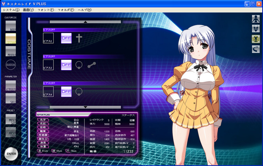263x166 pixels.
Task: Choose the barbell accessory in ピアス3 row
Action: (91, 65)
